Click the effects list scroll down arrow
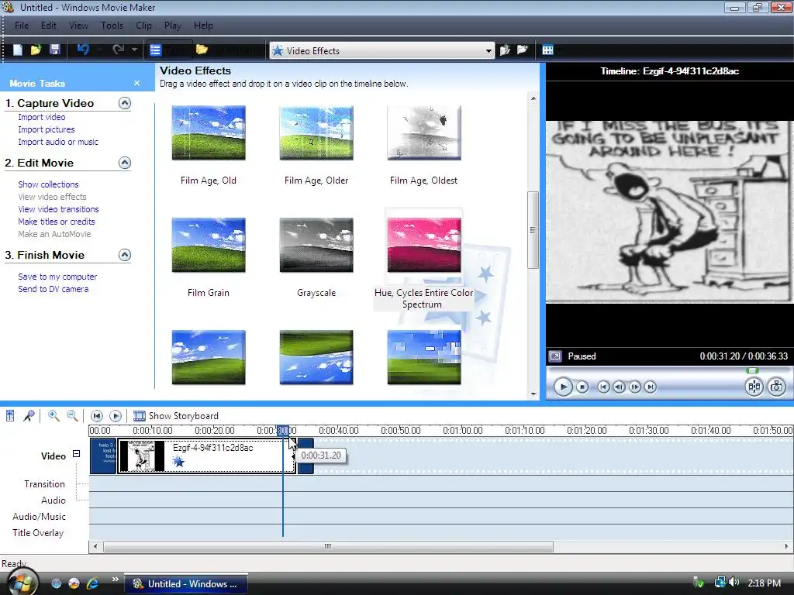 533,394
